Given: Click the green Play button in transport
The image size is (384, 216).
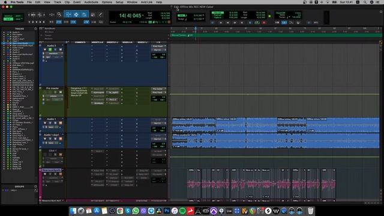Looking at the screenshot, I should 257,23.
